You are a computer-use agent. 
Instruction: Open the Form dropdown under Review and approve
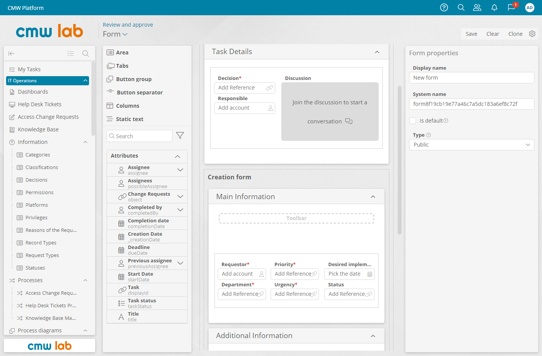point(115,34)
